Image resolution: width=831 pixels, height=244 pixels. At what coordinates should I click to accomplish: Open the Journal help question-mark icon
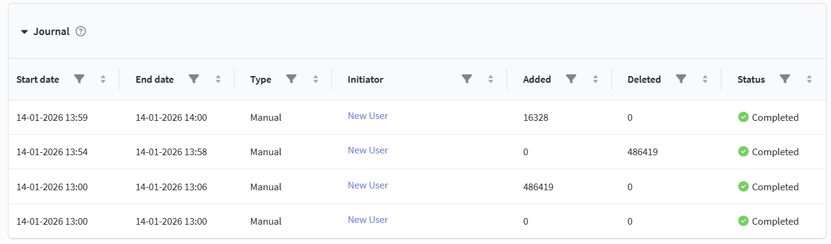81,31
